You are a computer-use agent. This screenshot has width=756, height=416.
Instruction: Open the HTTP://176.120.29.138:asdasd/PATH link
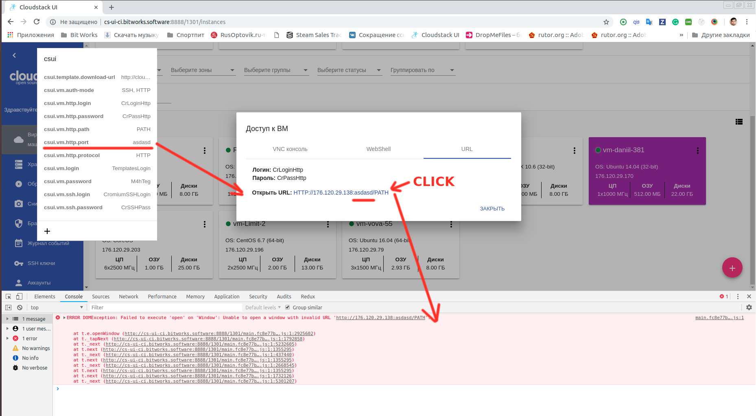pos(341,192)
